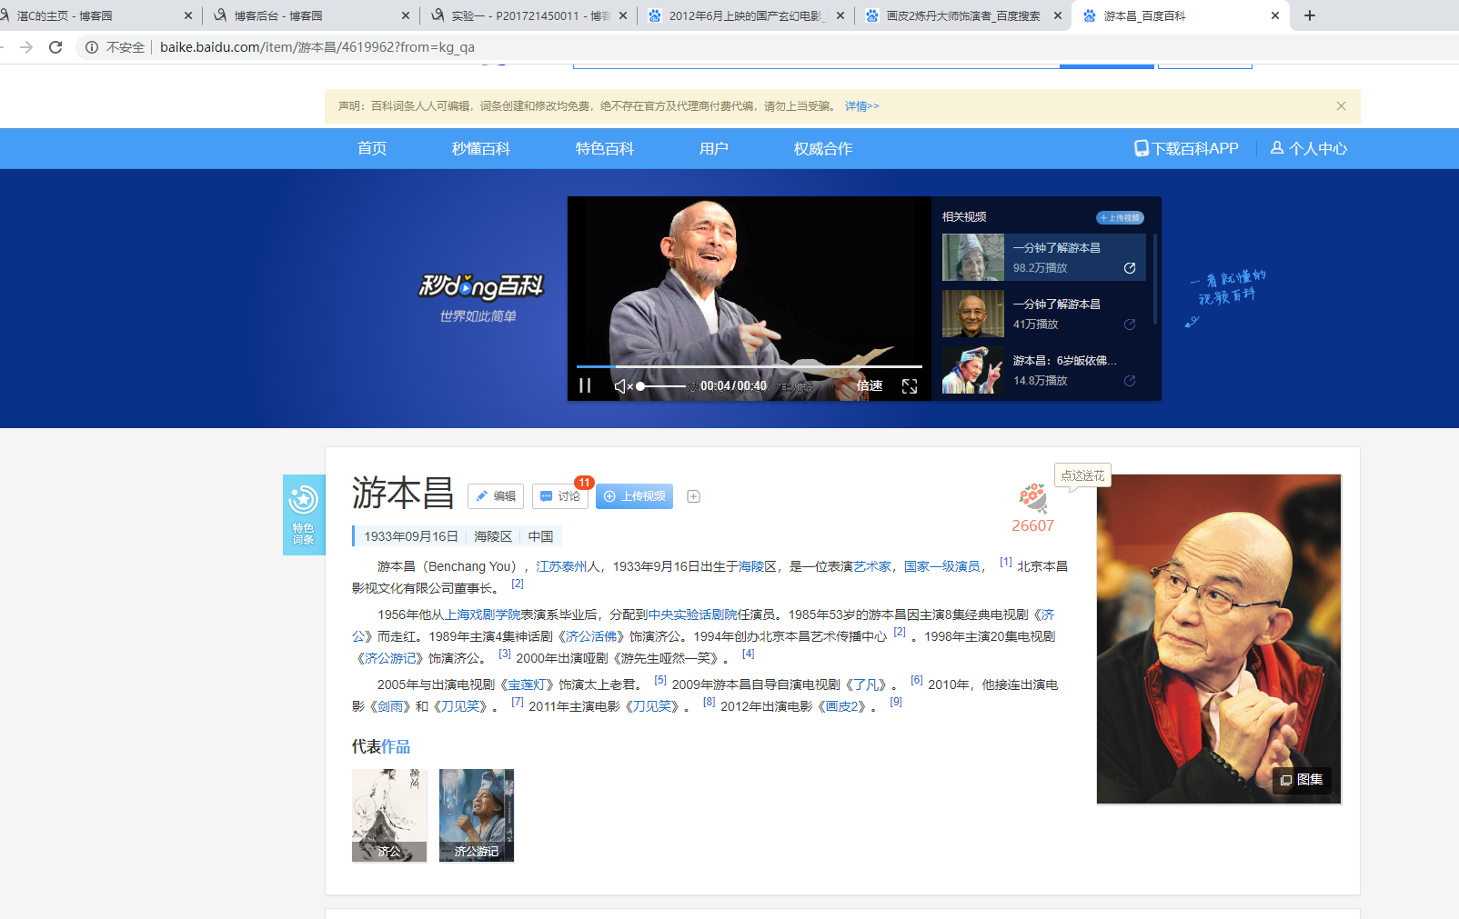Click share icon on the 41万播放 video
The height and width of the screenshot is (919, 1459).
pos(1130,325)
